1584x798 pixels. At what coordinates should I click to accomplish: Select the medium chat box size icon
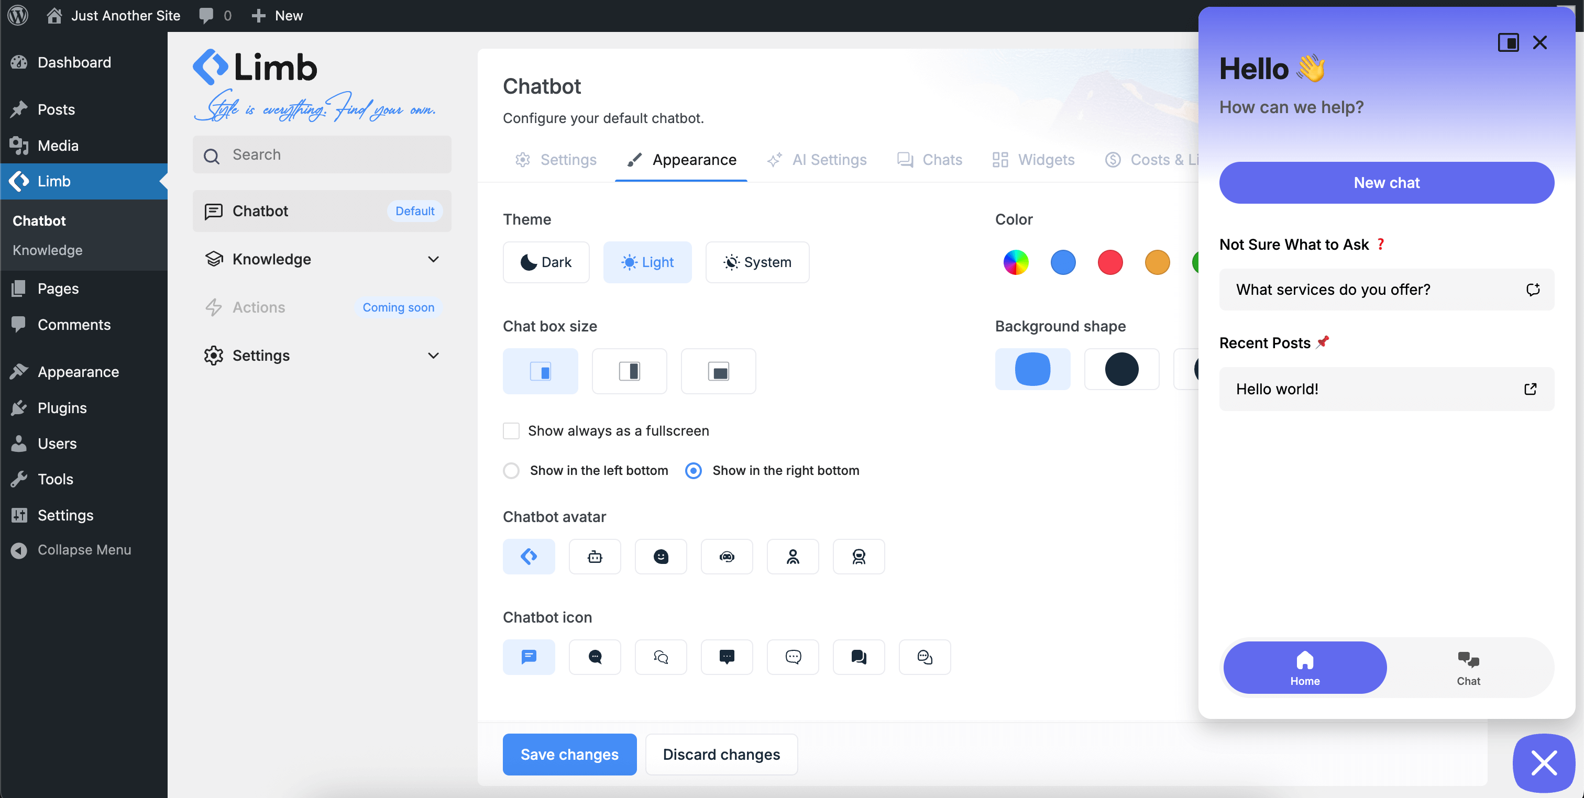click(x=629, y=371)
